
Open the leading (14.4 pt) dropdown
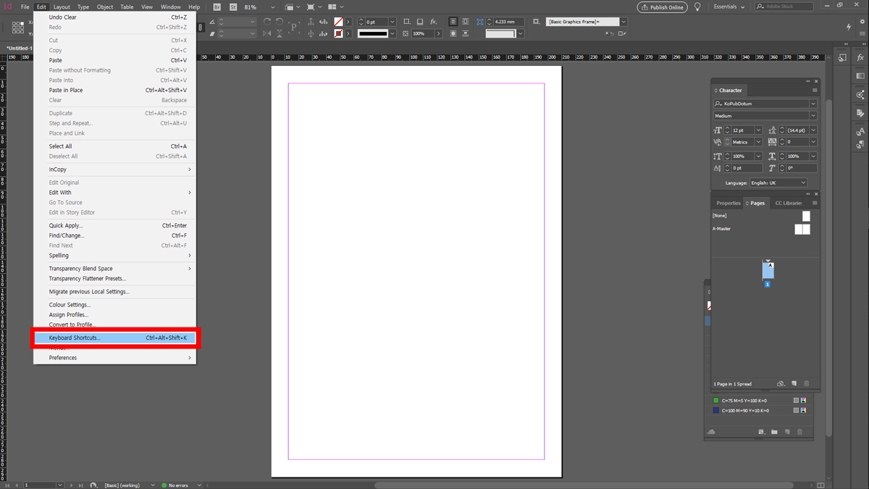[813, 130]
